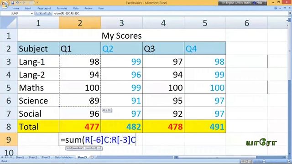Switch to the Sheet1 tab
The height and width of the screenshot is (164, 292).
20,157
